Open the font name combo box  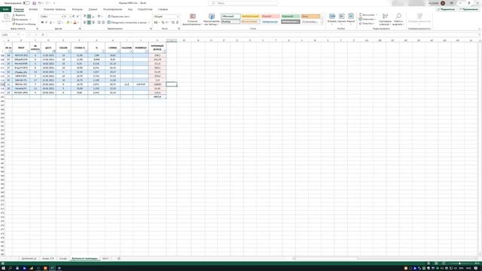click(x=51, y=17)
